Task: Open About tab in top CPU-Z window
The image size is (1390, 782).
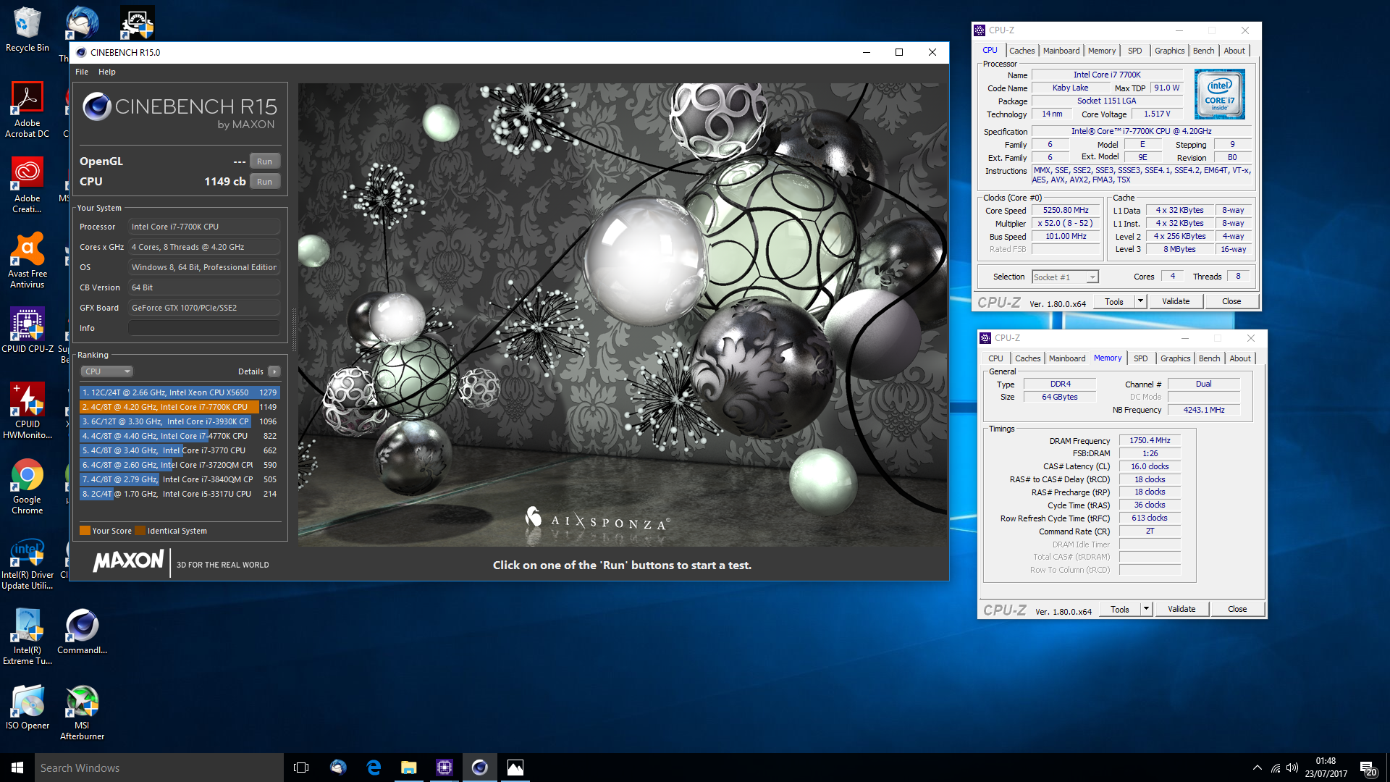Action: [1234, 51]
